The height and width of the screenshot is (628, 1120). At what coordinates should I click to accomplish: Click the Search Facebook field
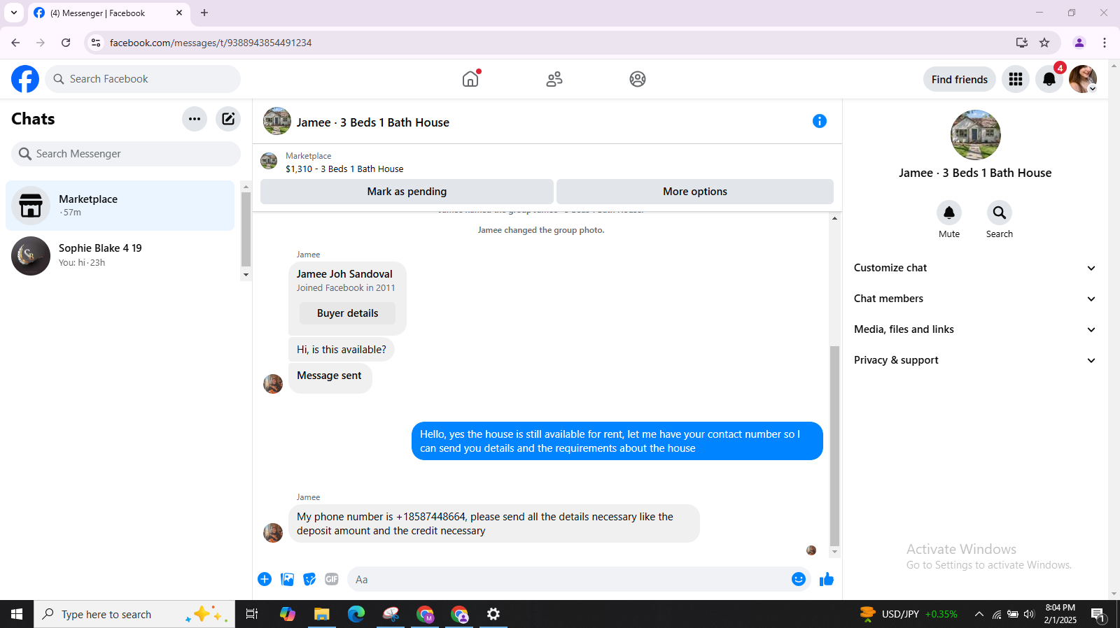pos(143,79)
